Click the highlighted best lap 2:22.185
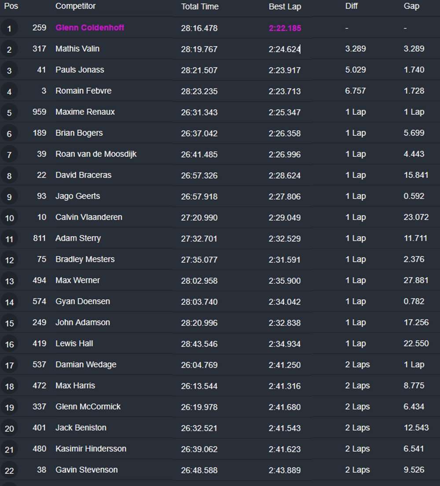The image size is (440, 486). (x=285, y=28)
